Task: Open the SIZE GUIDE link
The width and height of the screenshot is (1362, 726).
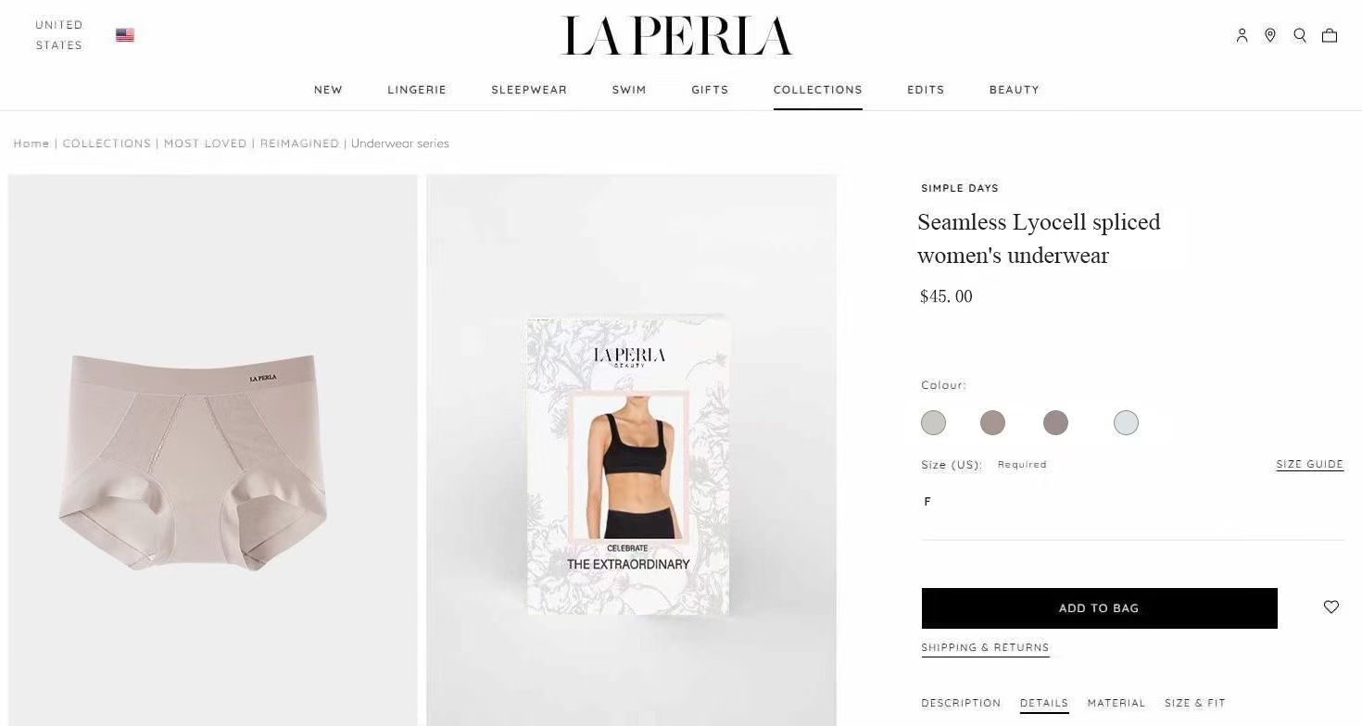Action: (1310, 465)
